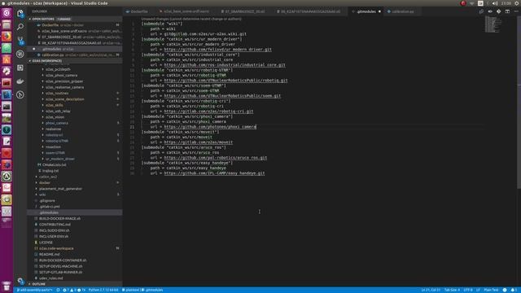The image size is (521, 293).
Task: Open the Search view in activity bar
Action: [20, 27]
